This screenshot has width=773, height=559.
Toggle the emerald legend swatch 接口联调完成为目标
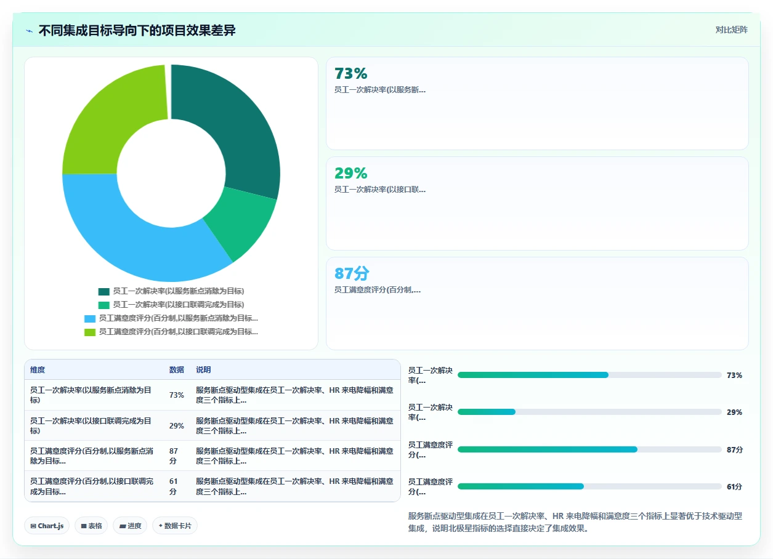click(x=103, y=305)
